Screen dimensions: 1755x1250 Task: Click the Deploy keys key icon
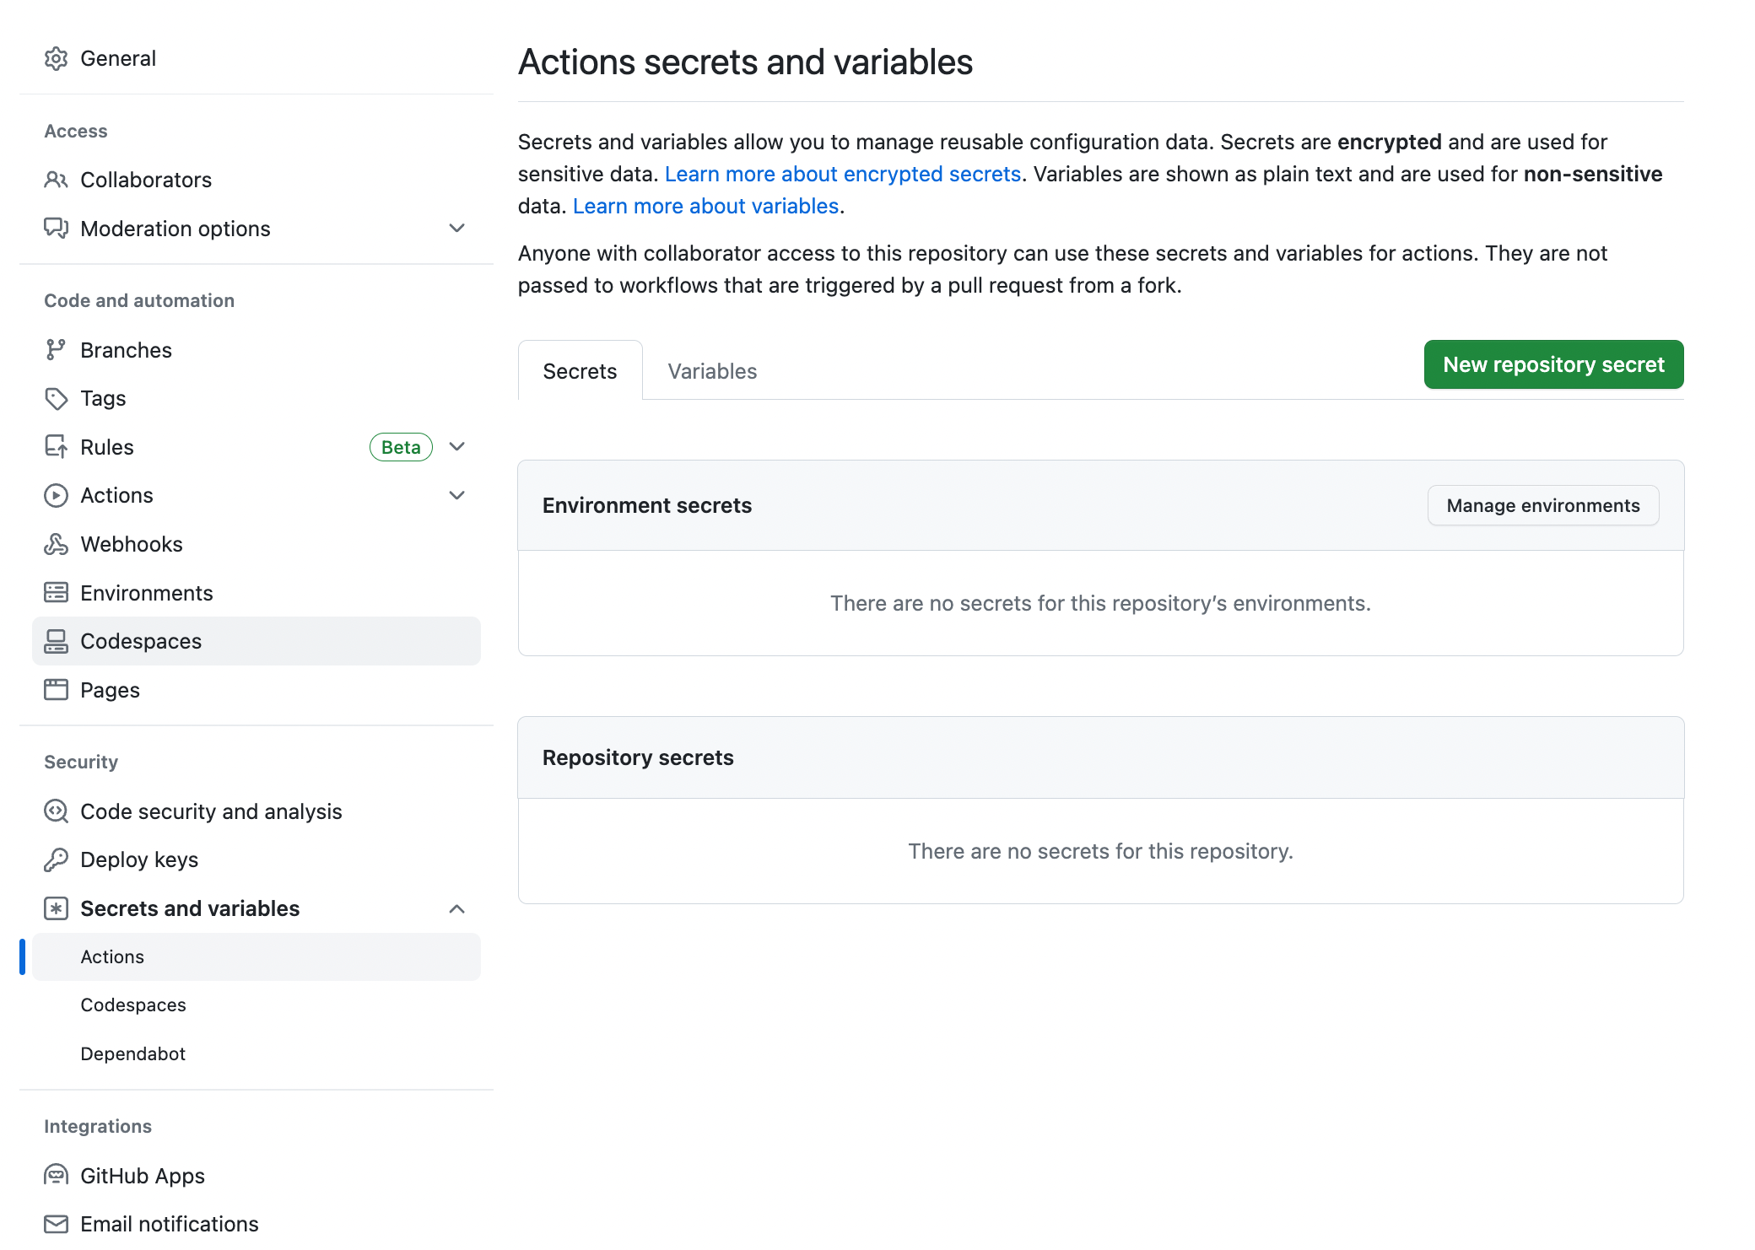(56, 859)
